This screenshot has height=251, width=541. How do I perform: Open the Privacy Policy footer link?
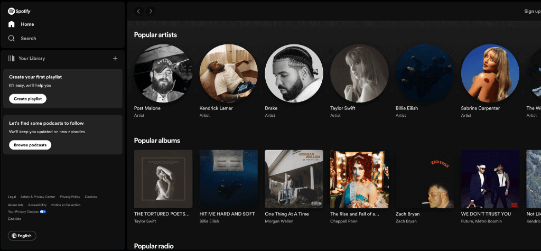tap(70, 197)
